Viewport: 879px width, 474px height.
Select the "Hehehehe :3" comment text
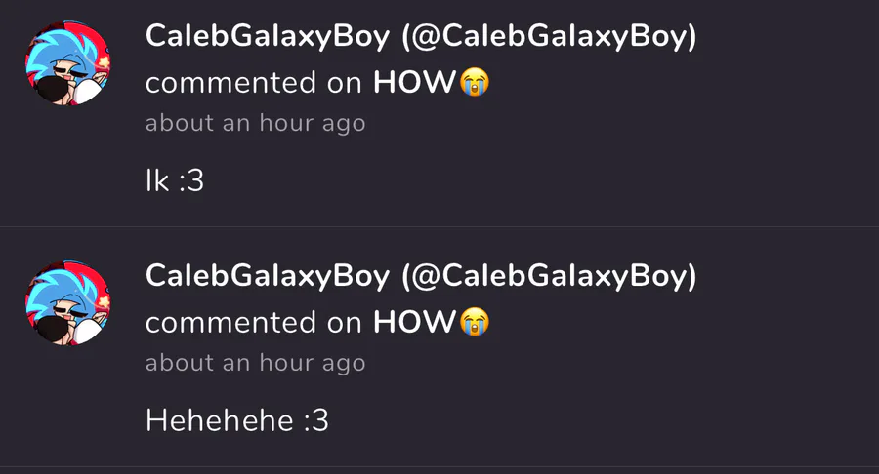[x=236, y=420]
